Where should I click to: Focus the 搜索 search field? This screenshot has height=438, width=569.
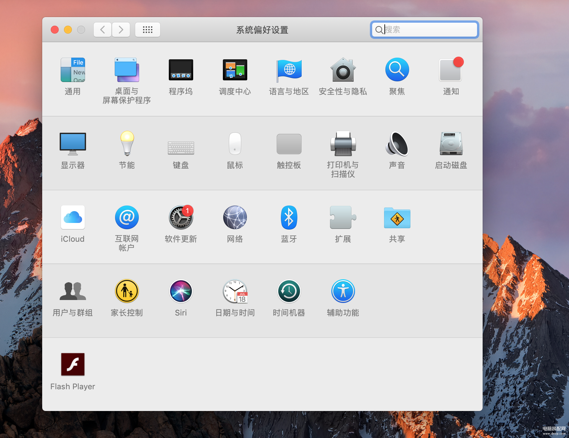coord(425,30)
